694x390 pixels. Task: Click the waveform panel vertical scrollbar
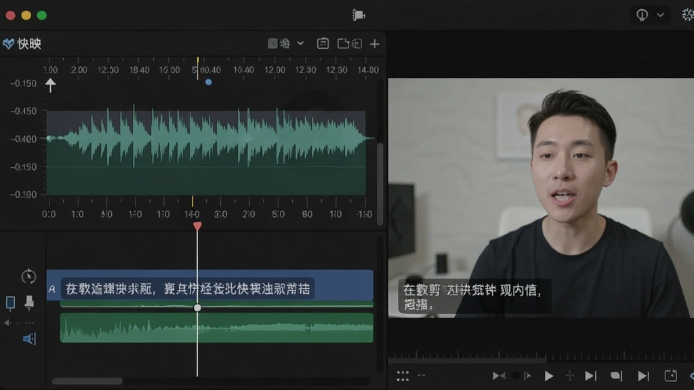click(380, 183)
